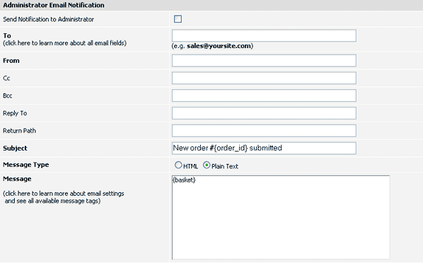Click the Send Notification to Administrator label
Image resolution: width=423 pixels, height=263 pixels.
click(x=48, y=19)
